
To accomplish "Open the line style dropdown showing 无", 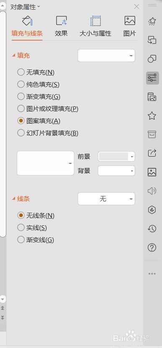I will (106, 198).
